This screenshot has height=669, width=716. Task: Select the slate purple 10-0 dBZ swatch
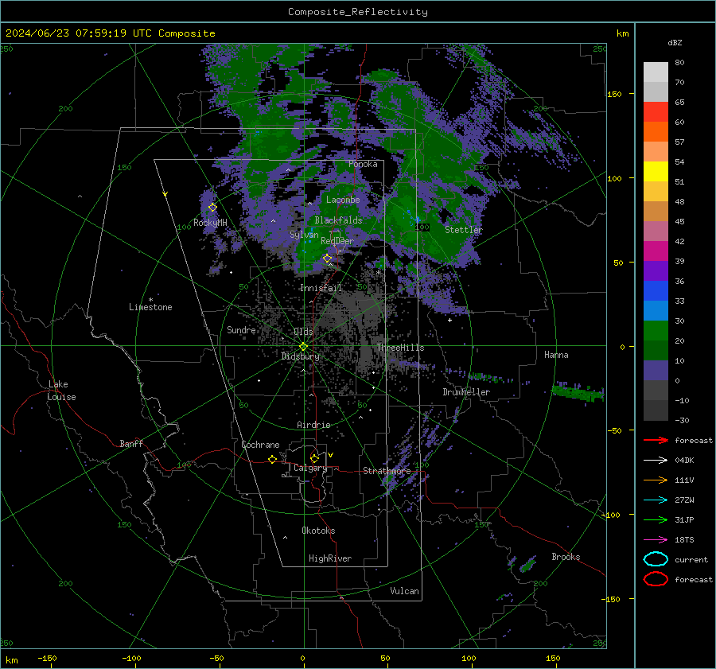[656, 371]
